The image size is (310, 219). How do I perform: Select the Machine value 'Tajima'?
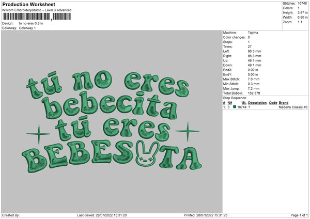253,33
